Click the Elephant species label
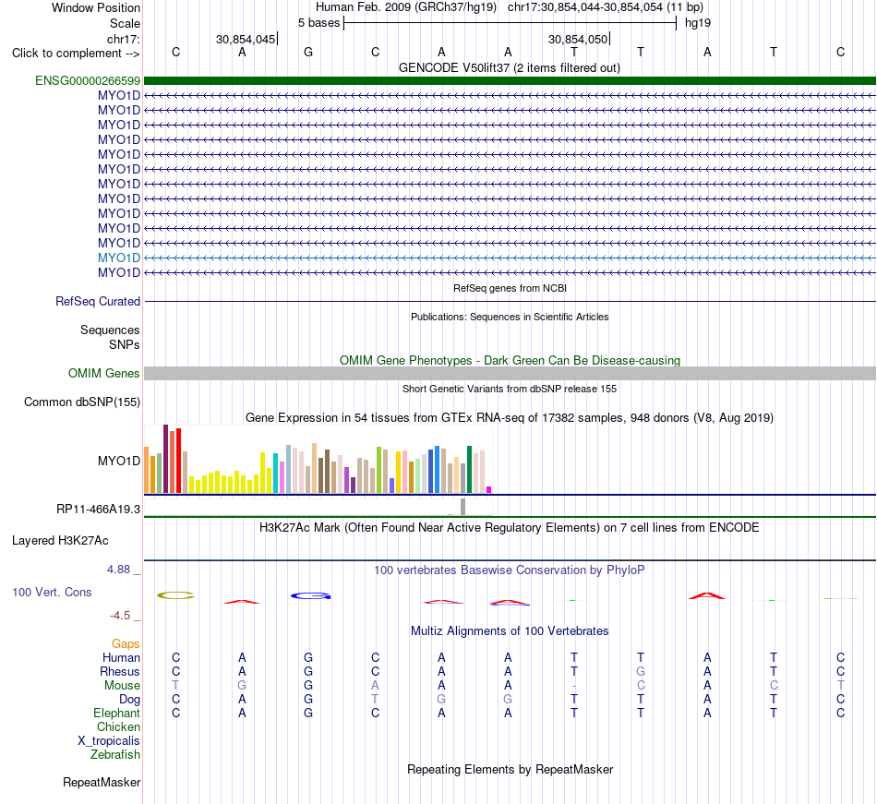This screenshot has height=804, width=877. (x=116, y=714)
